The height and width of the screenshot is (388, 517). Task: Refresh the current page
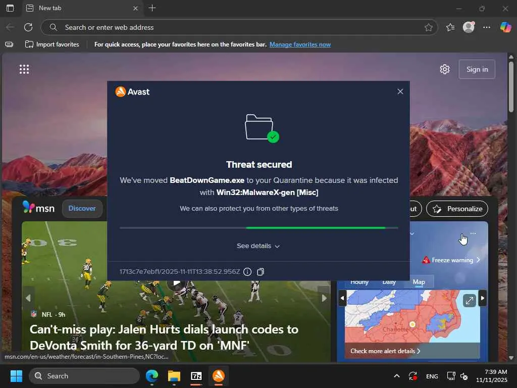[x=28, y=27]
